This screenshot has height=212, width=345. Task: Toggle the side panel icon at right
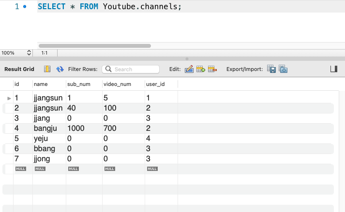(334, 69)
